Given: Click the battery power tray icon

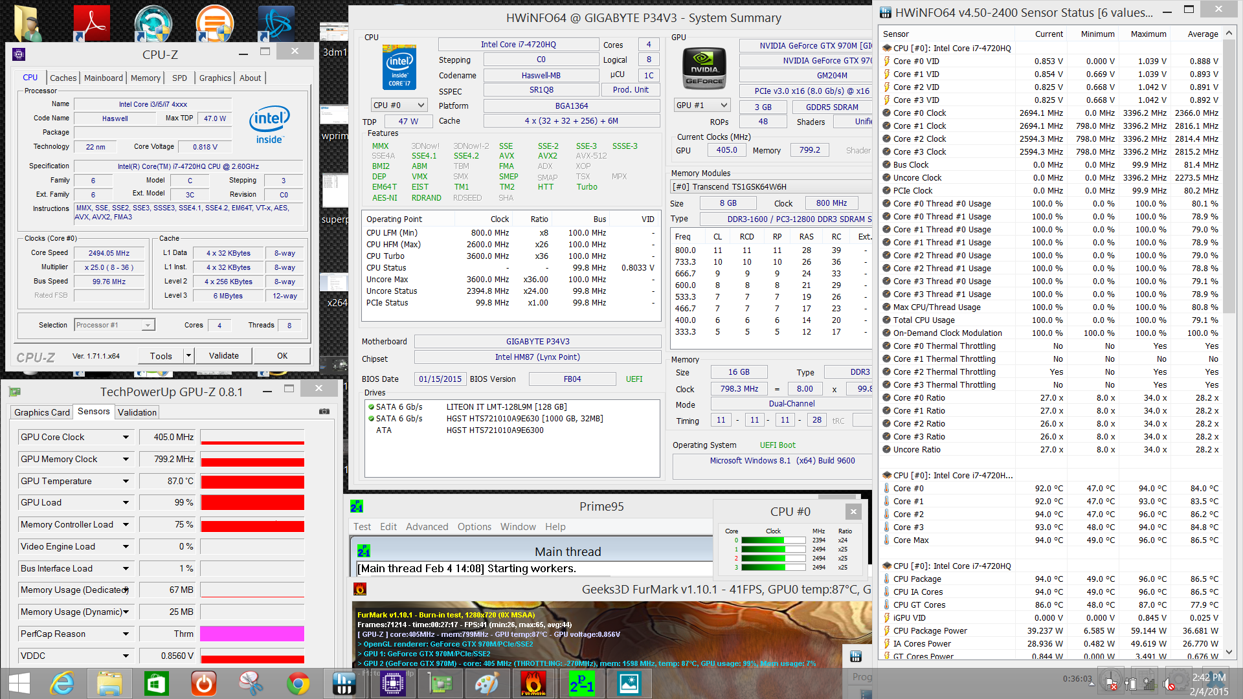Looking at the screenshot, I should 1130,684.
